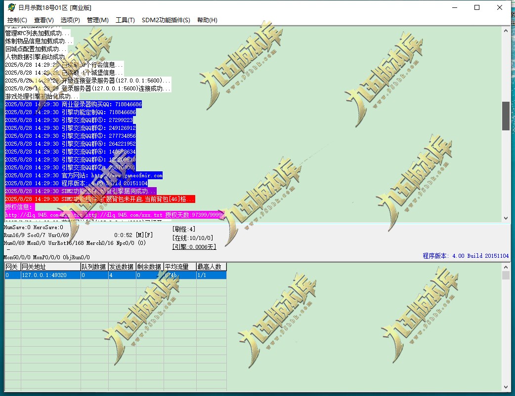
Task: Open the 查看(V) menu
Action: (43, 20)
